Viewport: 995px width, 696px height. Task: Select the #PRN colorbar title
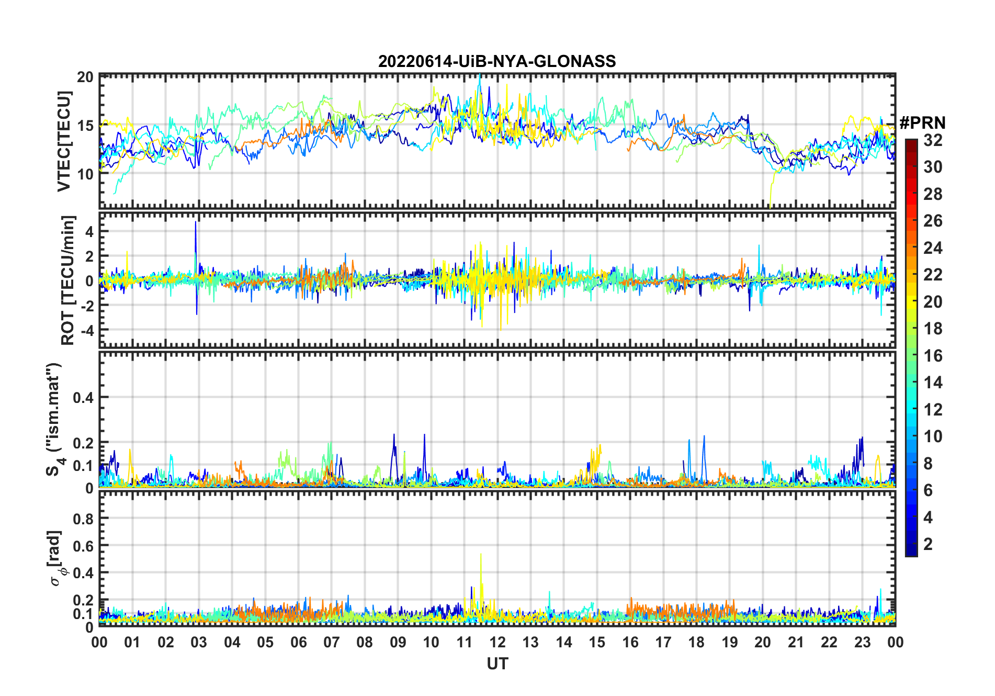coord(922,123)
